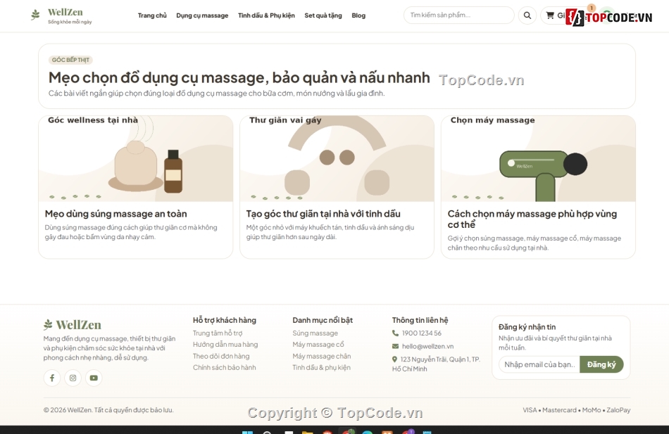Open article Cách chọn máy massage phù hợp
The width and height of the screenshot is (669, 434).
(532, 219)
